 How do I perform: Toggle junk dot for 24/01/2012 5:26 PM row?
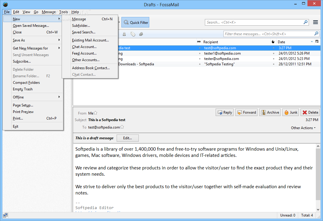pyautogui.click(x=274, y=53)
